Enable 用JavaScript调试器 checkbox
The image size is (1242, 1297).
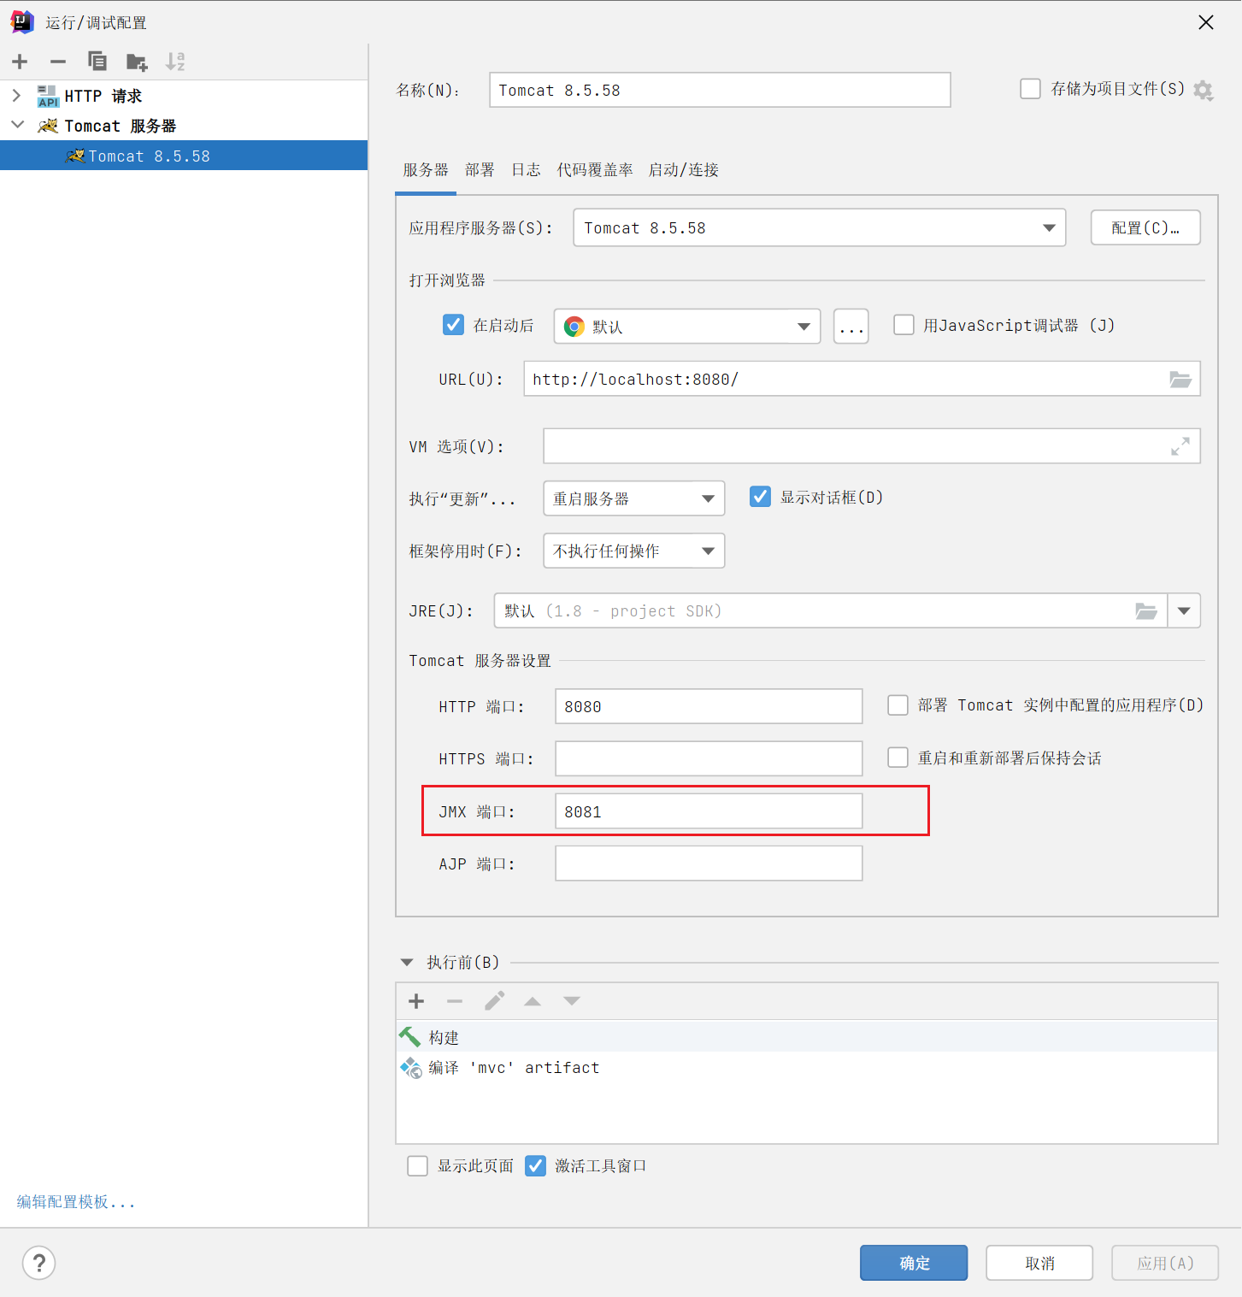(x=904, y=325)
